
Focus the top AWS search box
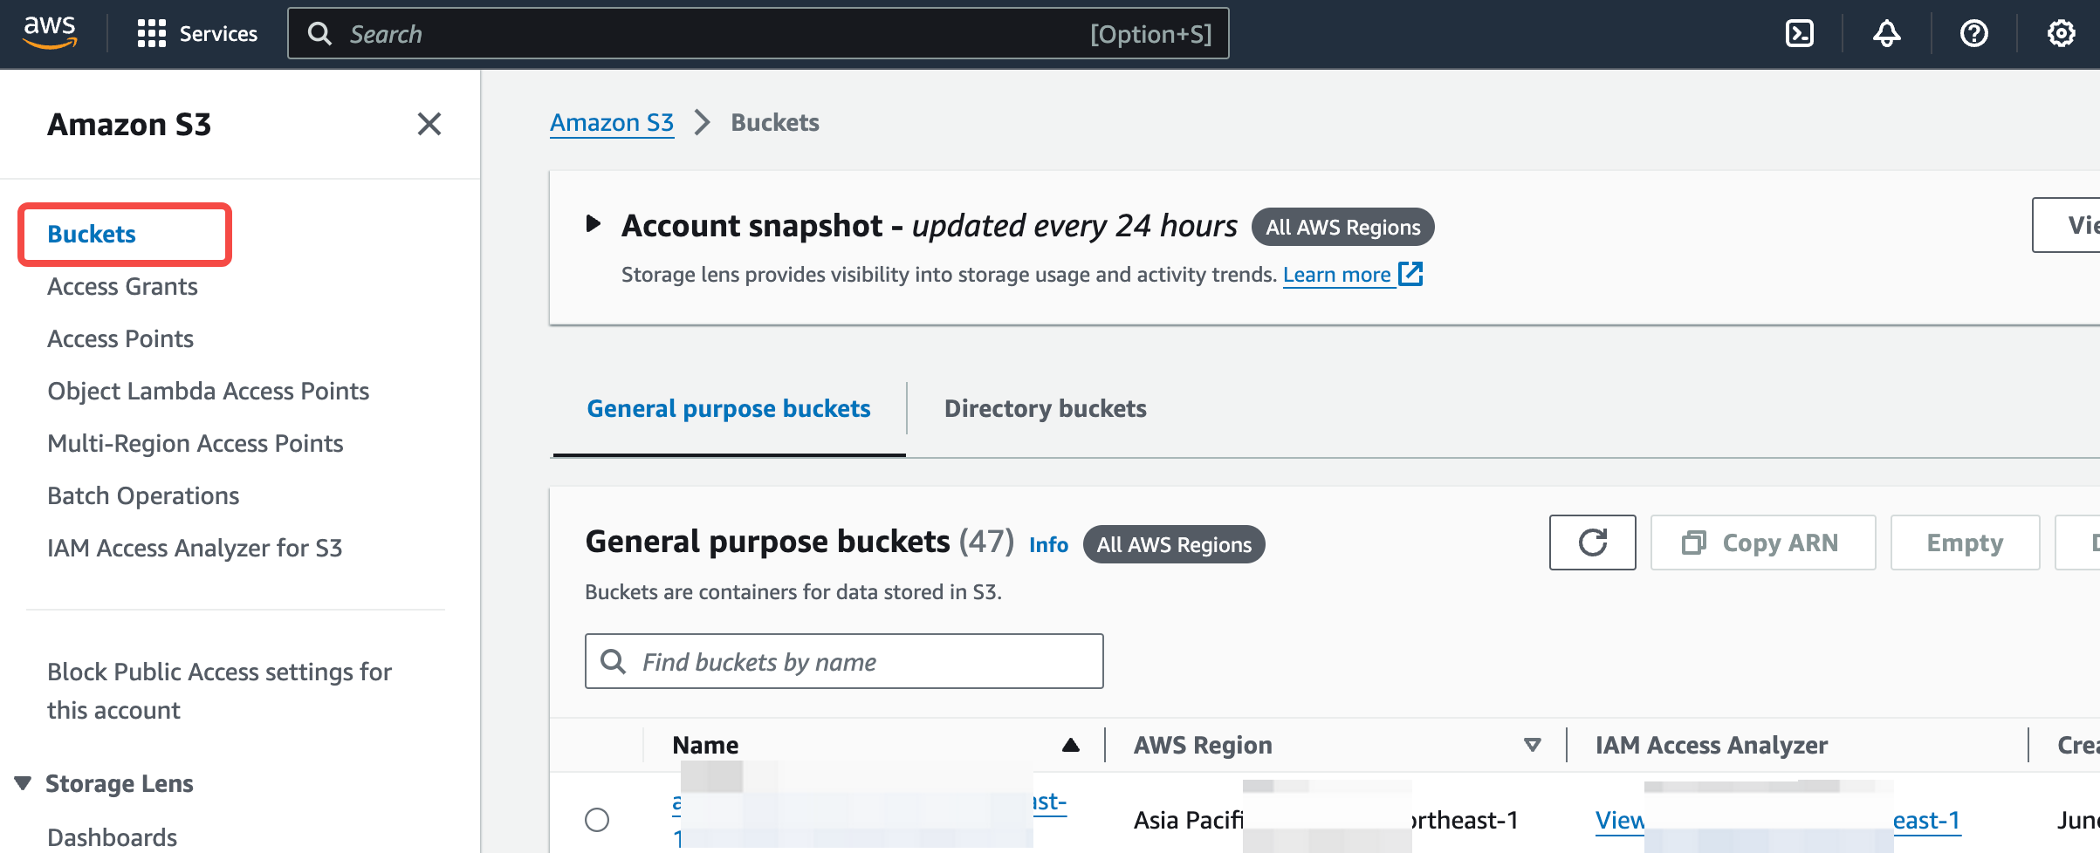(758, 34)
